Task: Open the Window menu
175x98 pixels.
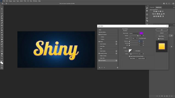Action: pyautogui.click(x=35, y=1)
